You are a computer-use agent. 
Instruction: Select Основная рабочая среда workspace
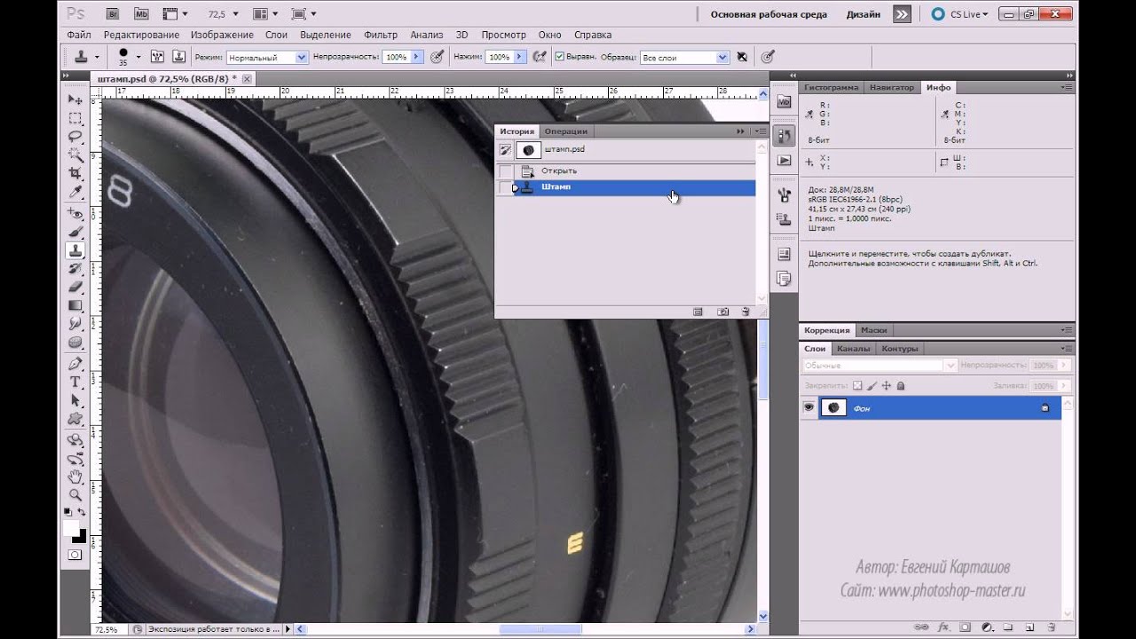[x=769, y=14]
